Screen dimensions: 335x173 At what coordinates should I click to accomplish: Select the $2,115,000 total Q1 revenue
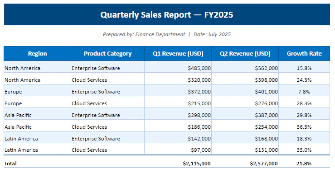point(197,164)
